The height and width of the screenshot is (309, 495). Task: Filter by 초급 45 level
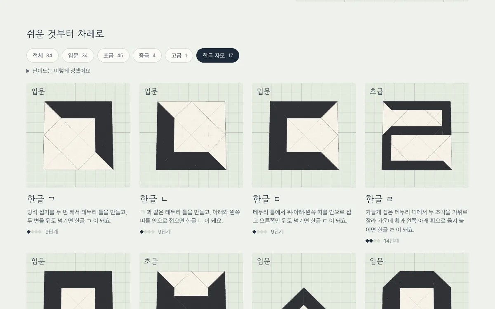[113, 56]
